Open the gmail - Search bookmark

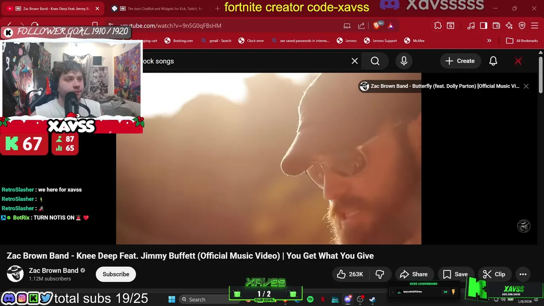point(215,41)
